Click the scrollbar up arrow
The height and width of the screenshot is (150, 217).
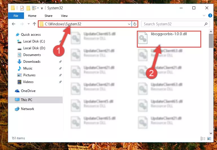[x=211, y=32]
